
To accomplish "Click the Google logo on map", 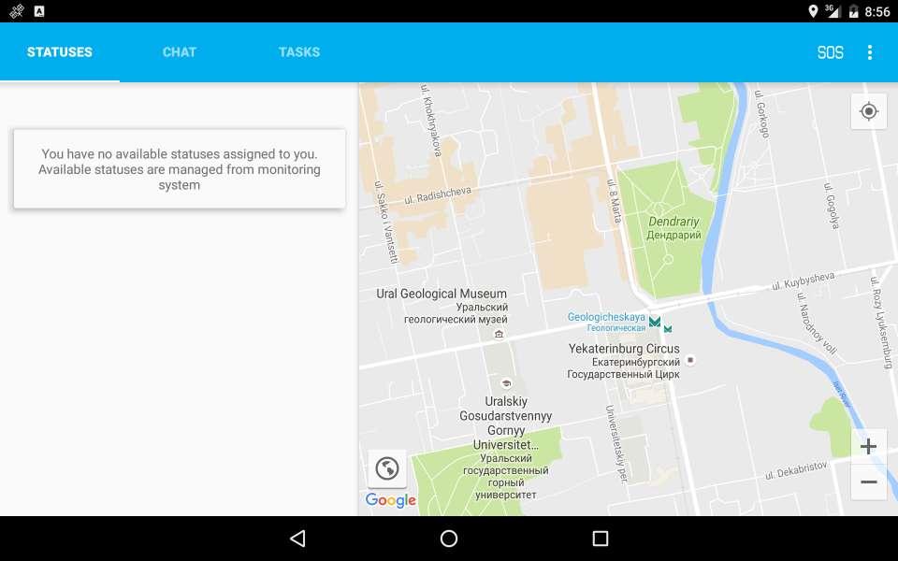I will coord(391,499).
